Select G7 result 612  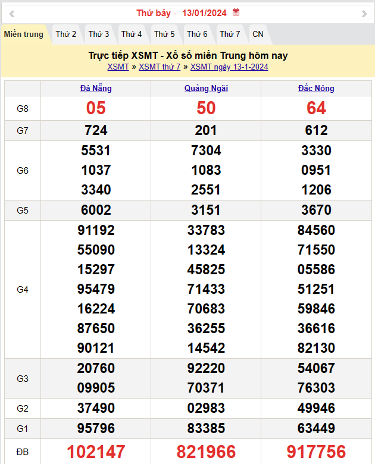[316, 130]
